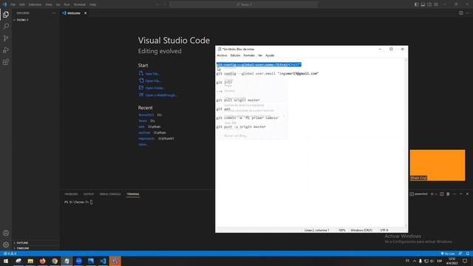Click the terminal prompt line
The width and height of the screenshot is (473, 266).
78,202
